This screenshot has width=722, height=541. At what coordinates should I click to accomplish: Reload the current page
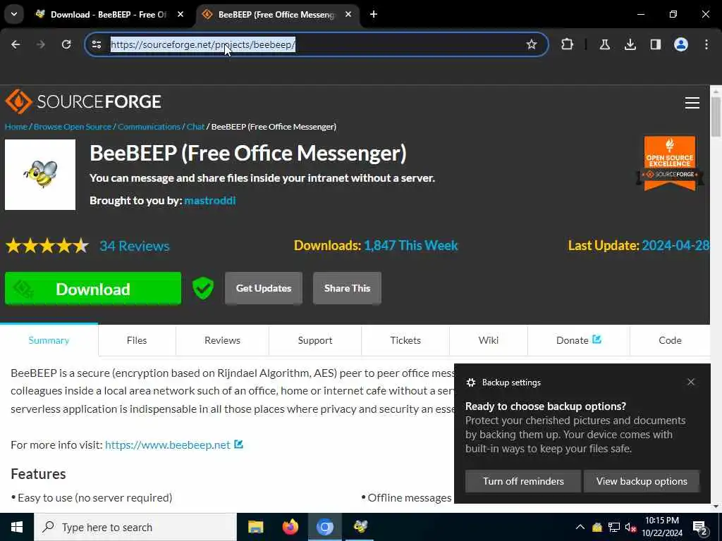(66, 44)
